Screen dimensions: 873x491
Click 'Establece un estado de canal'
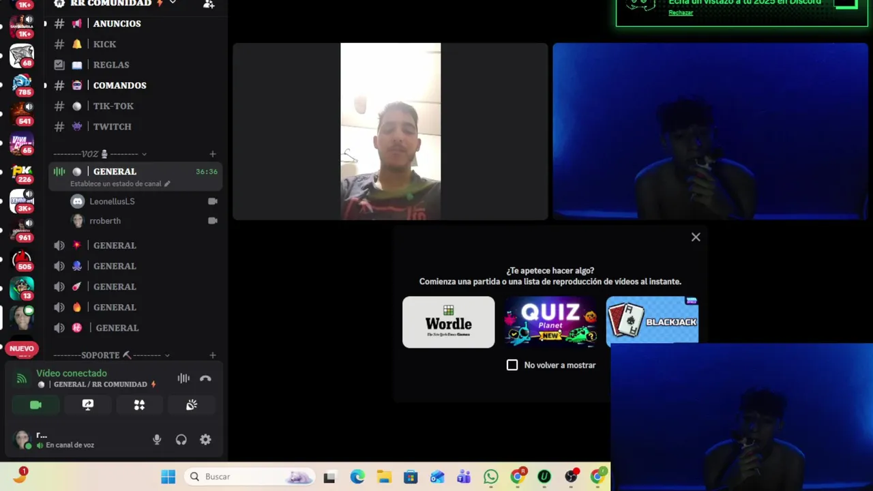coord(116,184)
